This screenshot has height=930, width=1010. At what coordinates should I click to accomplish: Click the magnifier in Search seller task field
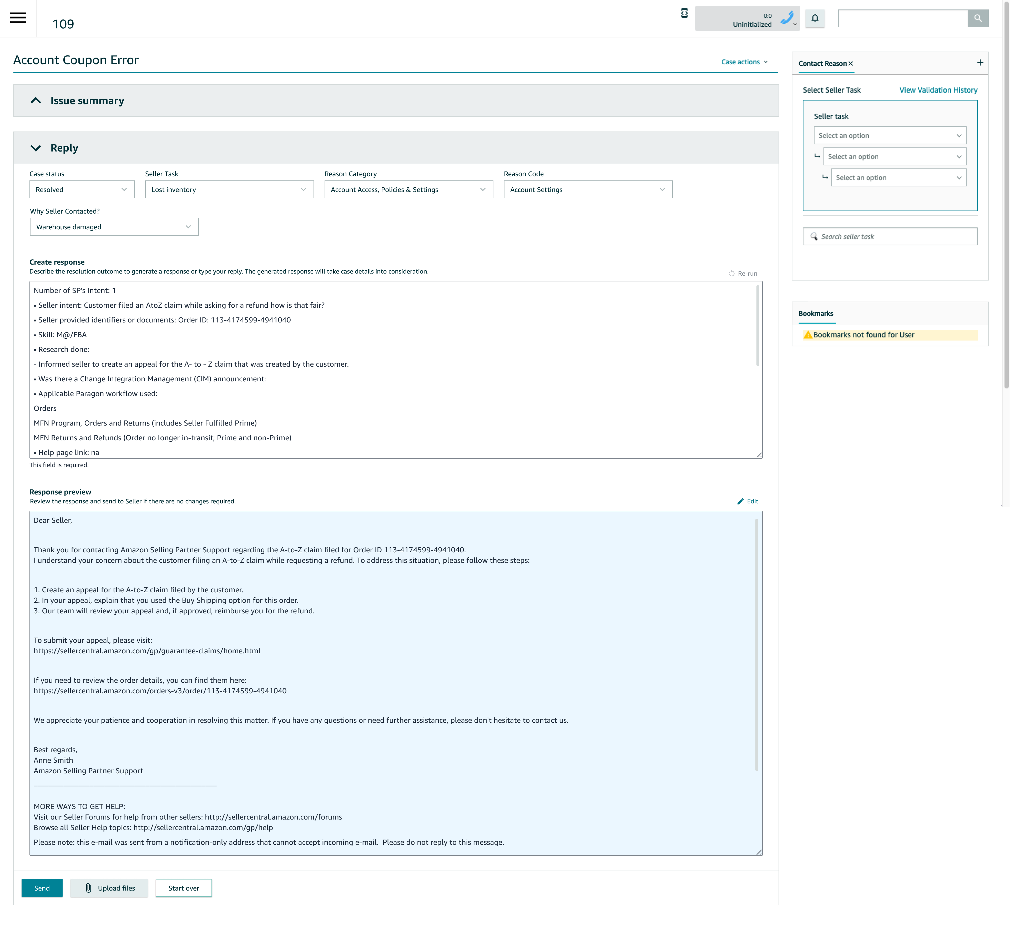click(814, 236)
